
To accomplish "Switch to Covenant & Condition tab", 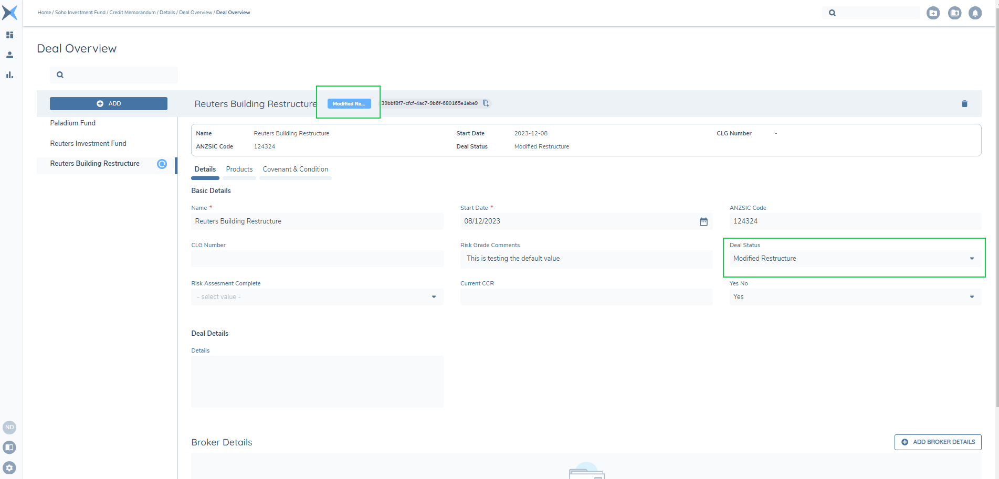I will (295, 169).
